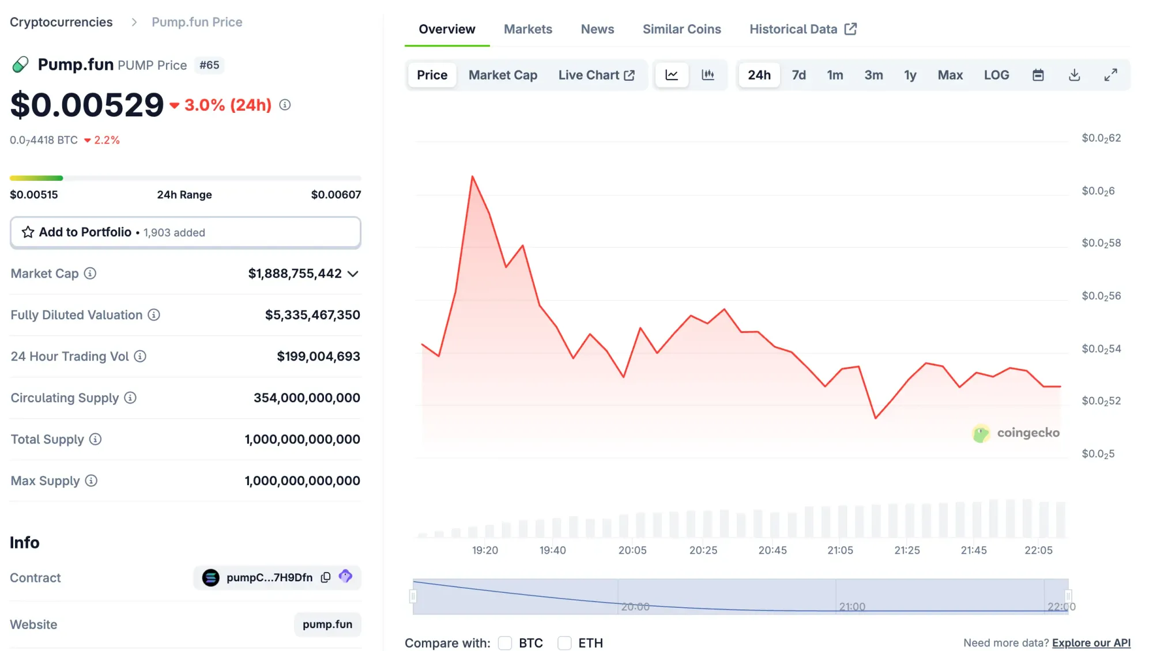
Task: Click the Solana logo in contract chip
Action: [211, 577]
